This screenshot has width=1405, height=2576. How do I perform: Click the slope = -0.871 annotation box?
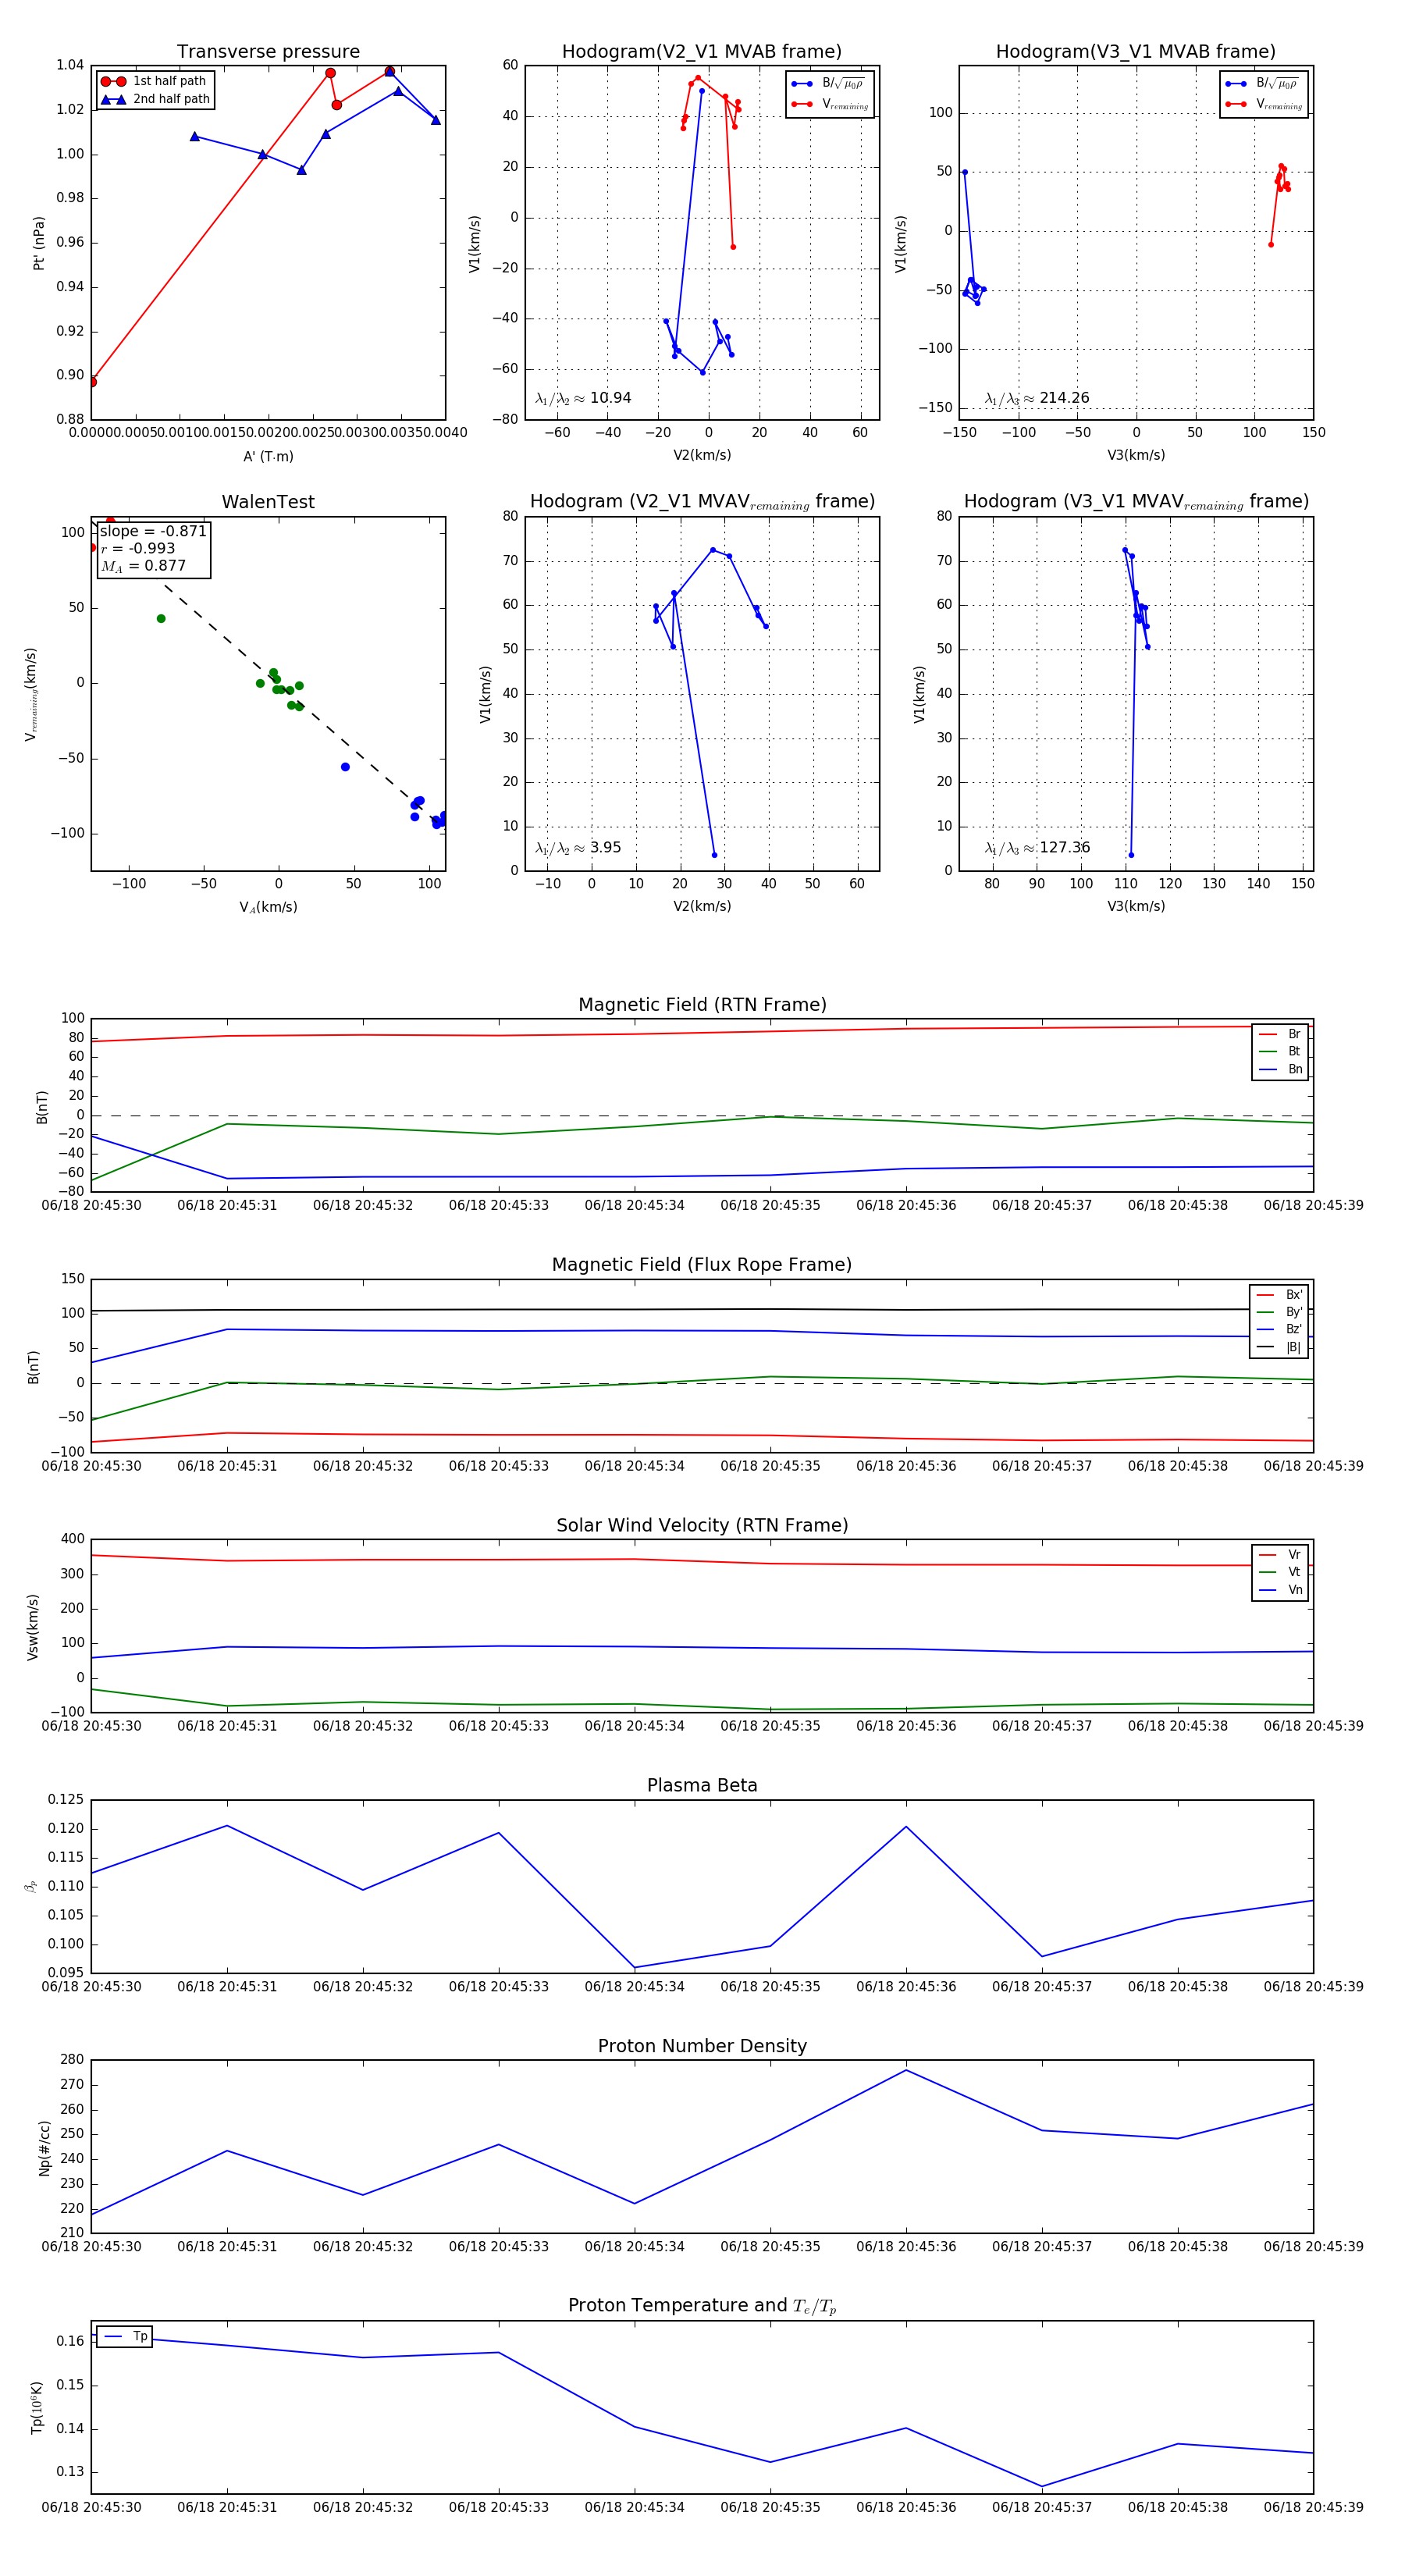153,549
